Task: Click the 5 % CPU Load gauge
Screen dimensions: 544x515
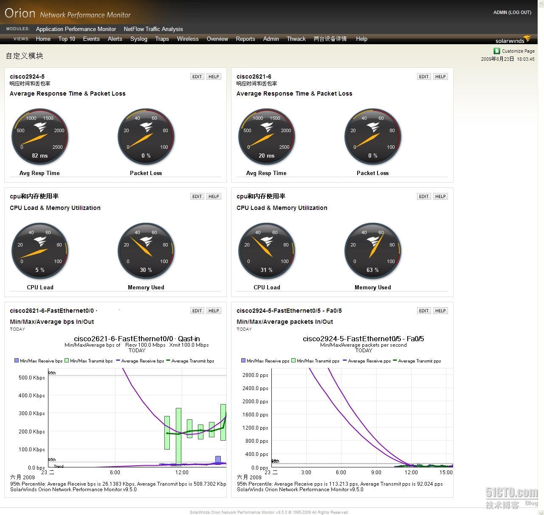Action: coord(40,251)
